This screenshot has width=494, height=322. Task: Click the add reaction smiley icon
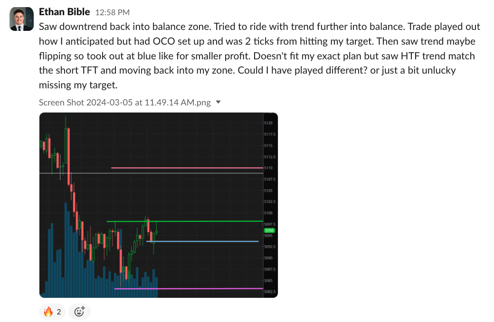[x=79, y=312]
